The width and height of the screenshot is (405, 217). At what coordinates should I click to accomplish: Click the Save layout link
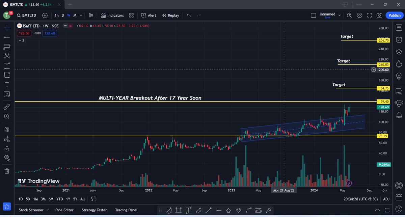point(327,18)
